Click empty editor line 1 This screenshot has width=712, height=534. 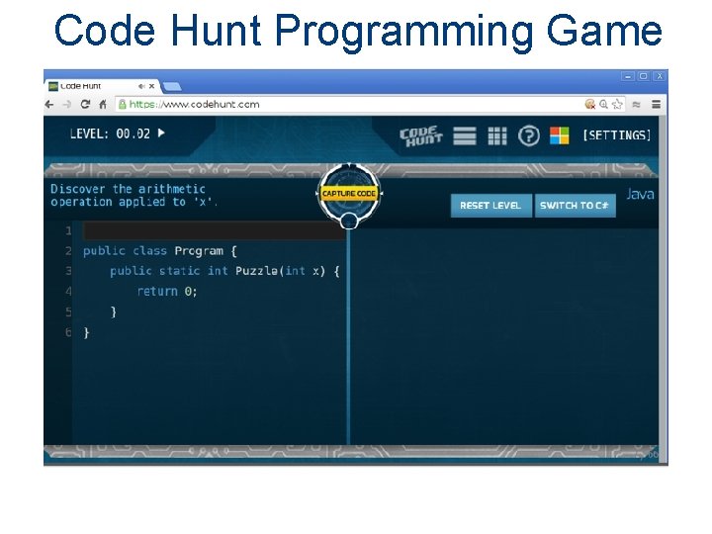[x=214, y=230]
